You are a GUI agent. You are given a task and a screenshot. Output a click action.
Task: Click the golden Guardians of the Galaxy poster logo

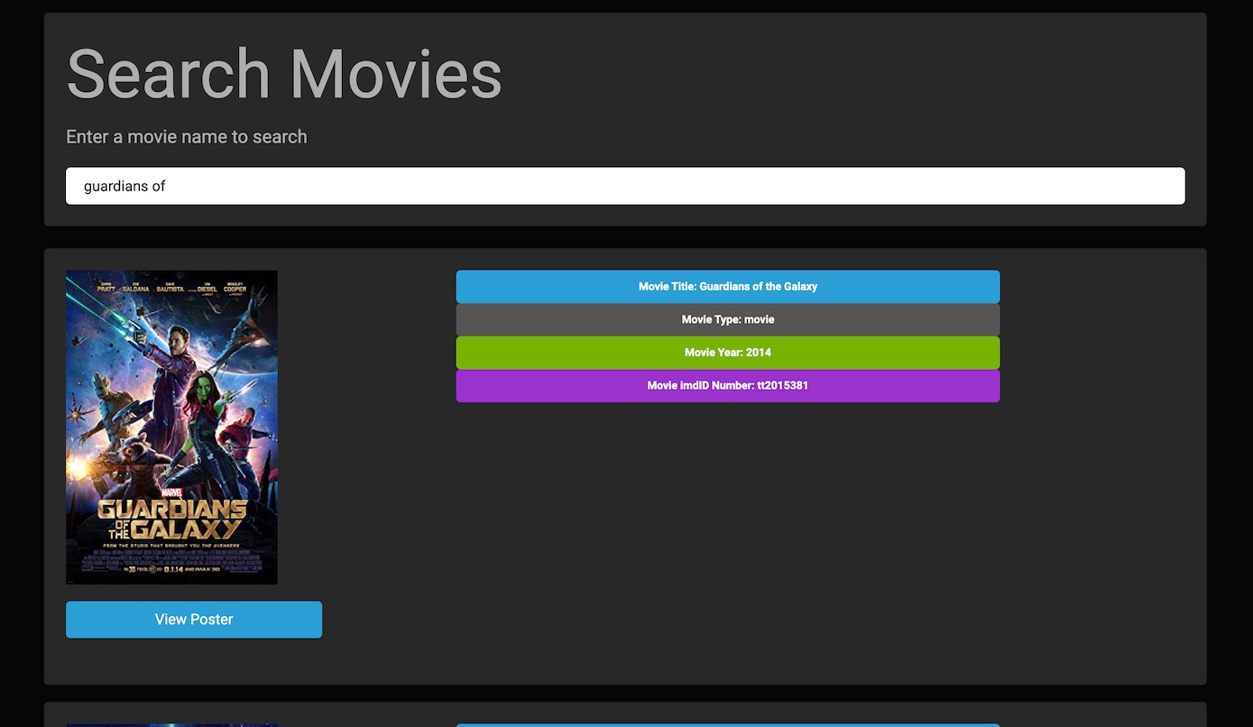(171, 519)
